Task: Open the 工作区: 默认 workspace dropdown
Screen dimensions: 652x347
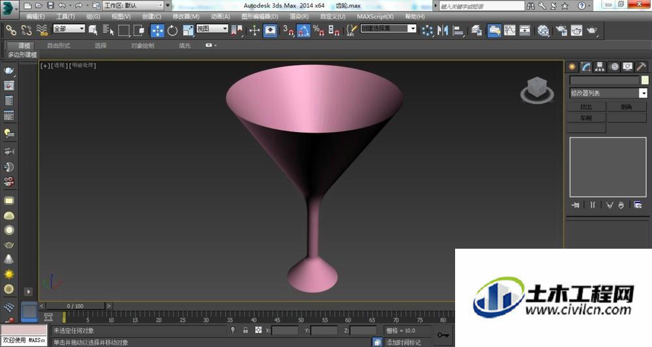Action: [x=134, y=5]
